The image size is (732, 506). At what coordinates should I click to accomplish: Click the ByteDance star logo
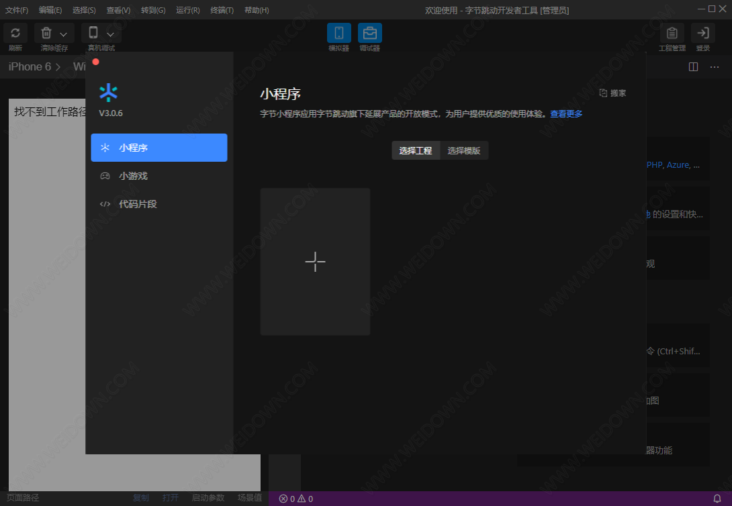click(108, 93)
